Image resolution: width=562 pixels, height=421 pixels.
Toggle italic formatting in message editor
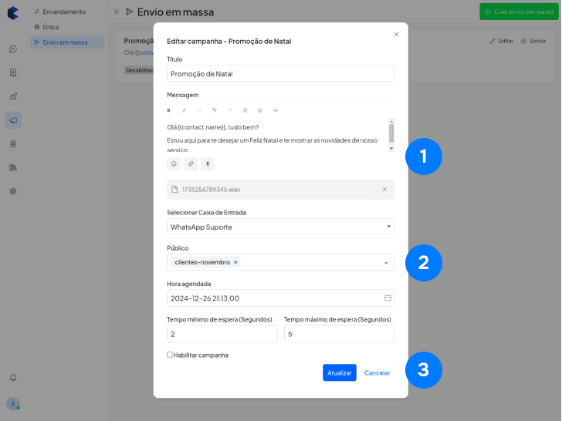(x=184, y=110)
